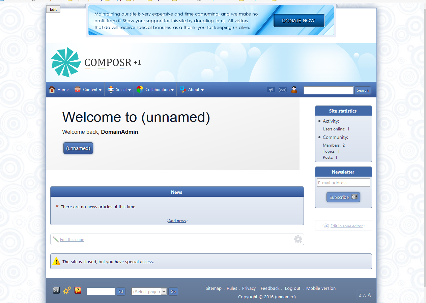The image size is (426, 303).
Task: Click the Add news link
Action: 177,221
